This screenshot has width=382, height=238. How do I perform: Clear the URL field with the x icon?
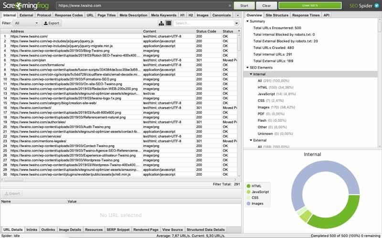[230, 6]
